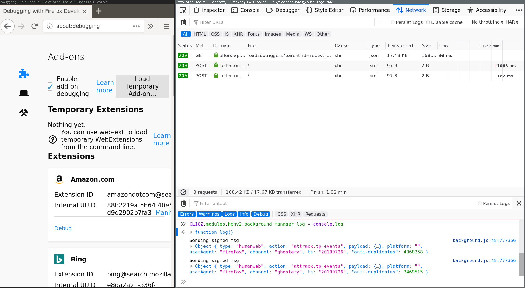Select the Tabs sidebar icon

click(x=24, y=93)
